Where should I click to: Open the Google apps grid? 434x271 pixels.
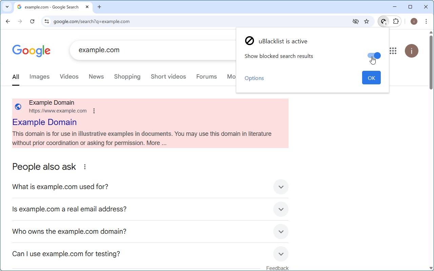(393, 51)
